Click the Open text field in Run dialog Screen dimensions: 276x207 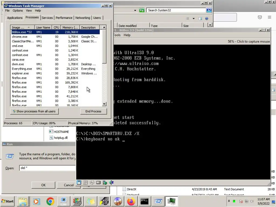pyautogui.click(x=47, y=168)
